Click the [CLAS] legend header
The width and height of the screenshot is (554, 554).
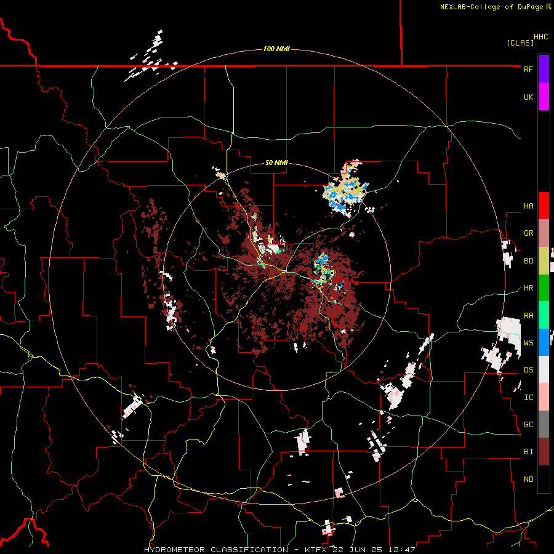pos(520,42)
